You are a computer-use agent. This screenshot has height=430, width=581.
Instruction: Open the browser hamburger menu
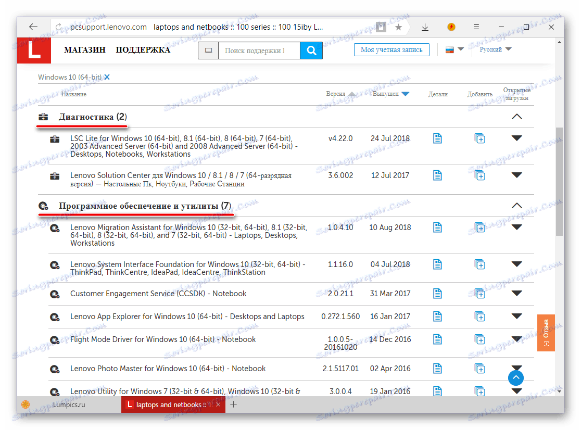(476, 27)
